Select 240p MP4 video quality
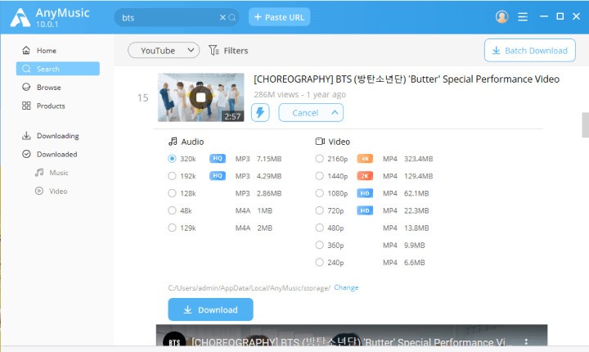Viewport: 589px width, 352px height. (319, 263)
